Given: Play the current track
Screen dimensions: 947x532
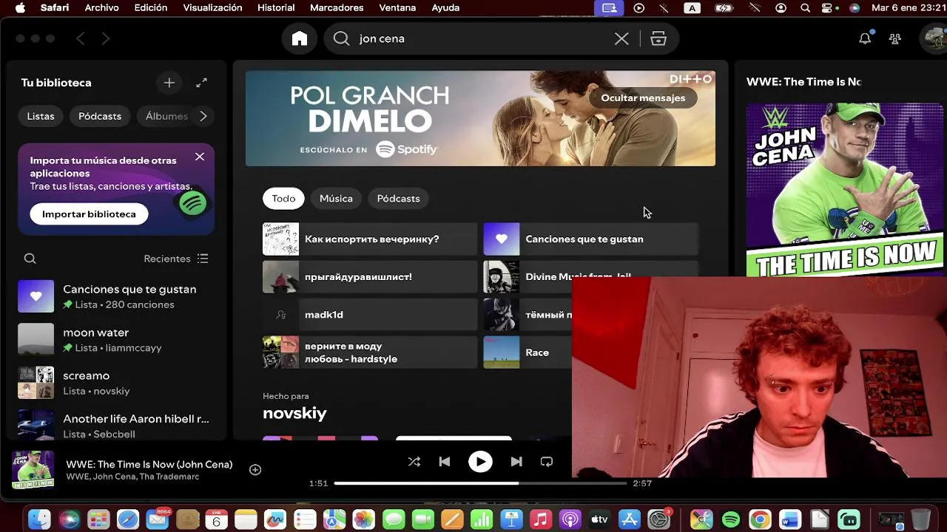Looking at the screenshot, I should [480, 462].
